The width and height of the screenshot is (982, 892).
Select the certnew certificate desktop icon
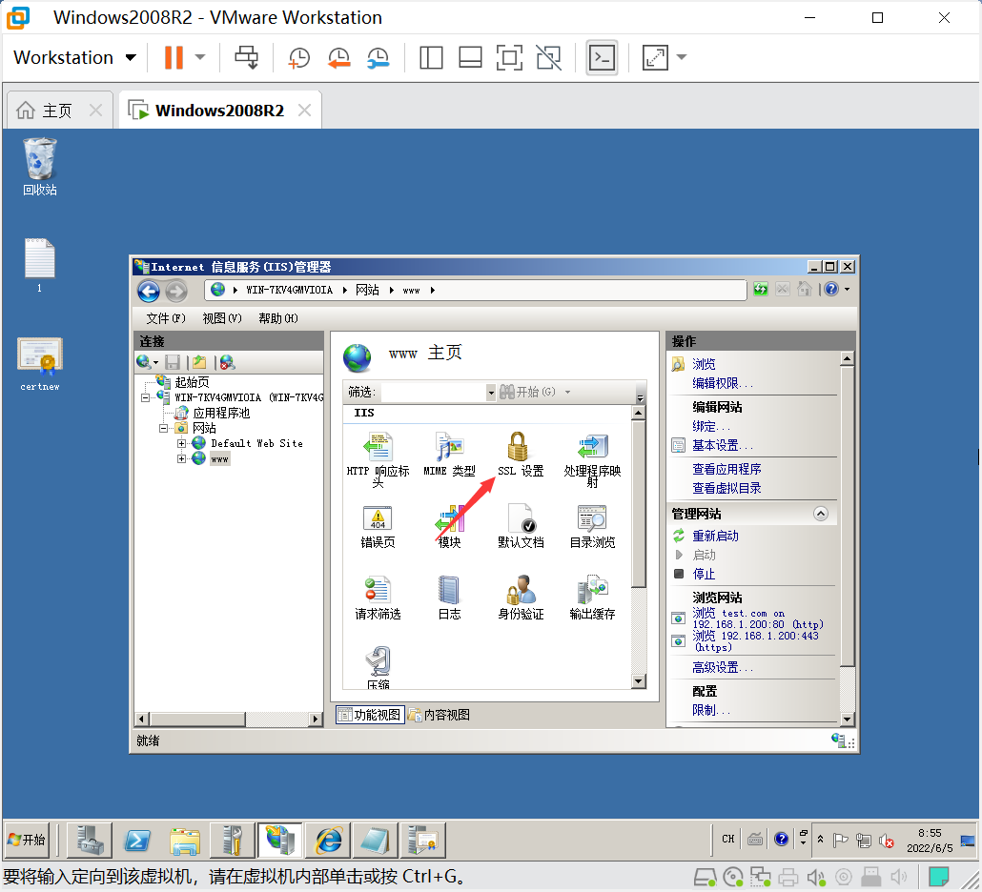(x=39, y=363)
